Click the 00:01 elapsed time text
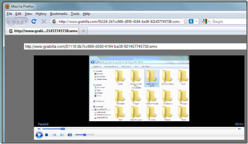 coord(239,124)
